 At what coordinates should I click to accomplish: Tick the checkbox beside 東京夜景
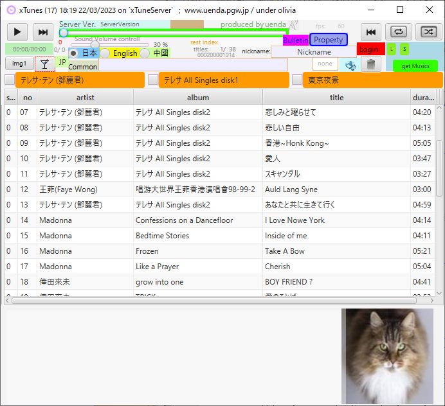coord(297,80)
